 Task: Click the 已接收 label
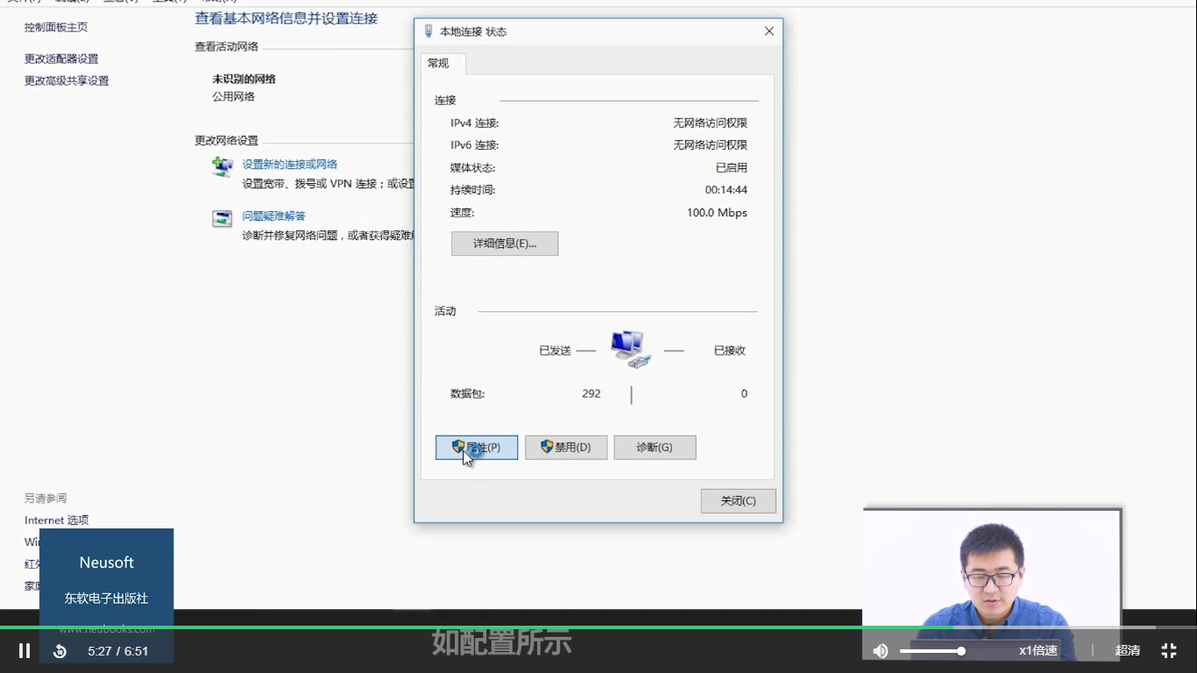point(730,351)
